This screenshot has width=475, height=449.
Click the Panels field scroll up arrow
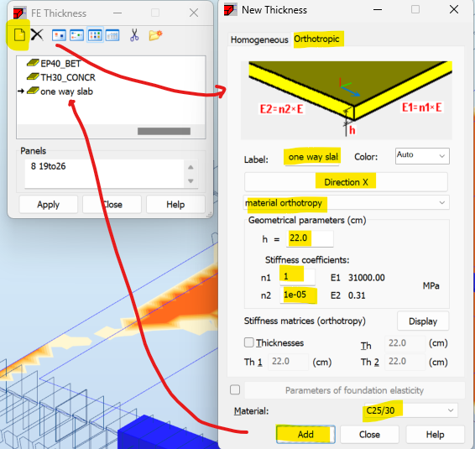(x=191, y=167)
